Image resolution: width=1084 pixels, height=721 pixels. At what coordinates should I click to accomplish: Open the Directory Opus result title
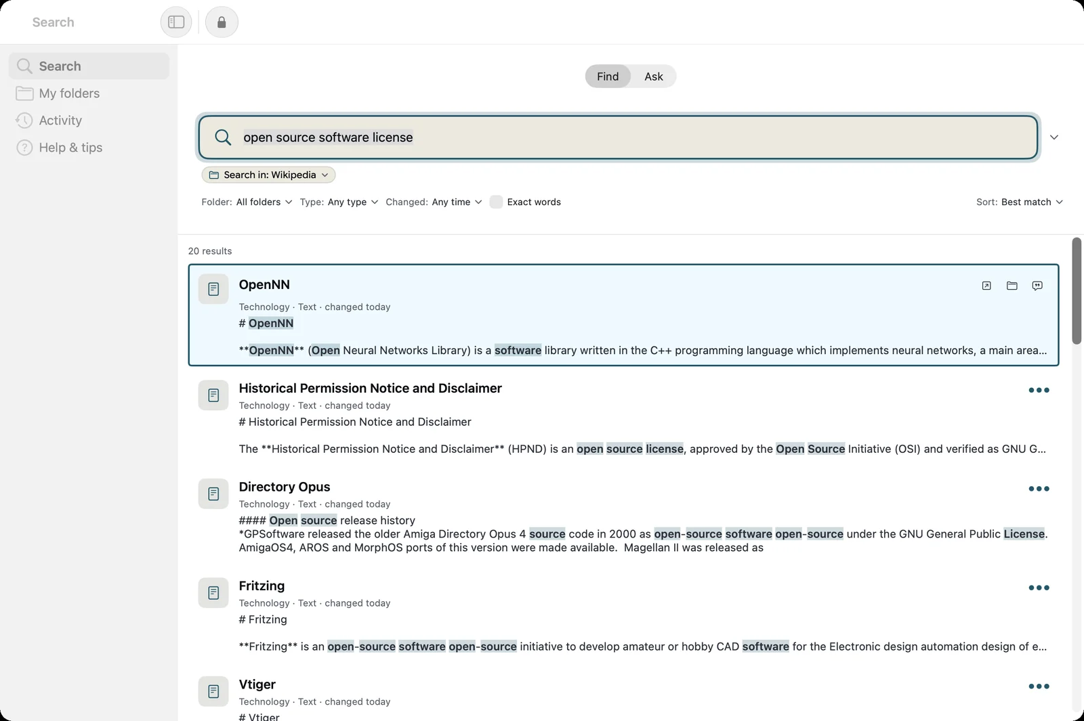coord(285,487)
